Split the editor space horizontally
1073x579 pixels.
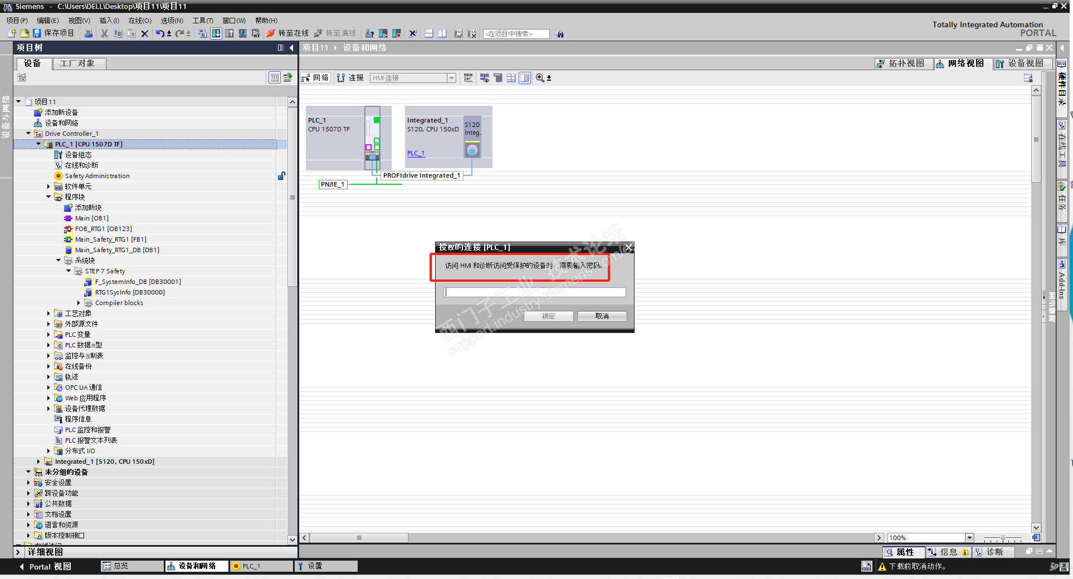pos(428,33)
